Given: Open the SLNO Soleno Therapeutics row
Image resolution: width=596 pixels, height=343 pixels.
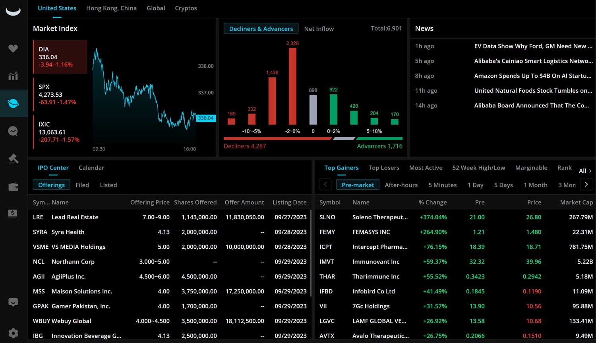Looking at the screenshot, I should 456,217.
